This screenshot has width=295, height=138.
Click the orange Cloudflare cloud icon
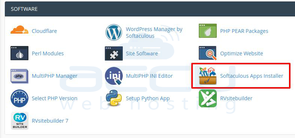pos(19,30)
